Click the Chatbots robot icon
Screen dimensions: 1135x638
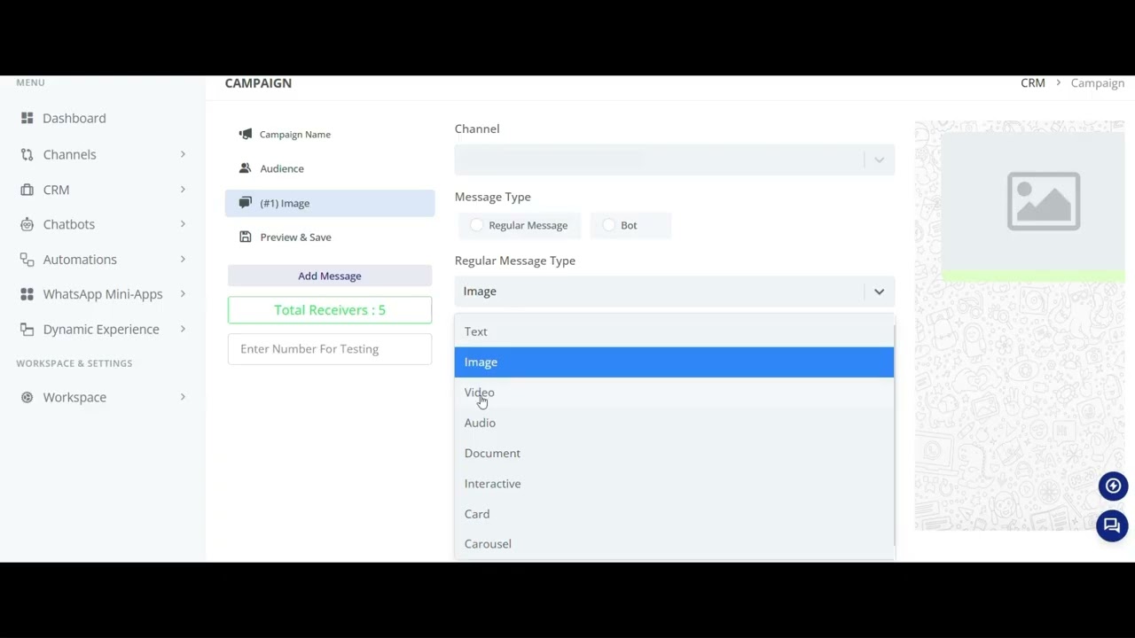(x=27, y=224)
